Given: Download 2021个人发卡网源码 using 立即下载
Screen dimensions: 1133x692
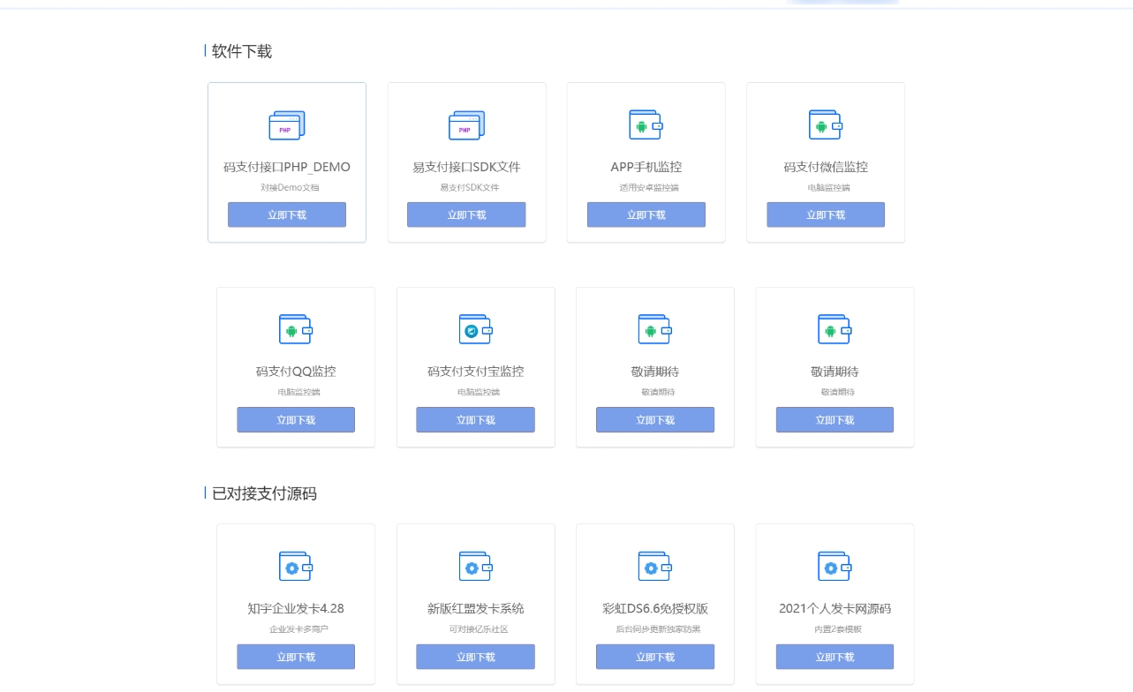Looking at the screenshot, I should point(835,657).
